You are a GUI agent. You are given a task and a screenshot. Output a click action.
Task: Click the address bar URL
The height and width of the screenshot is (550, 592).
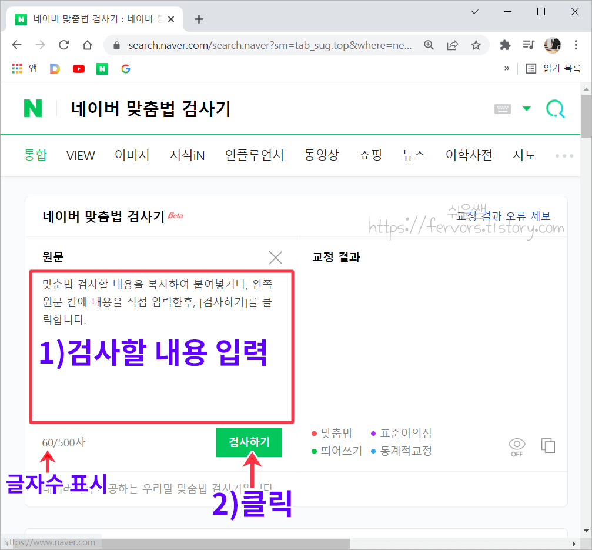click(x=270, y=45)
